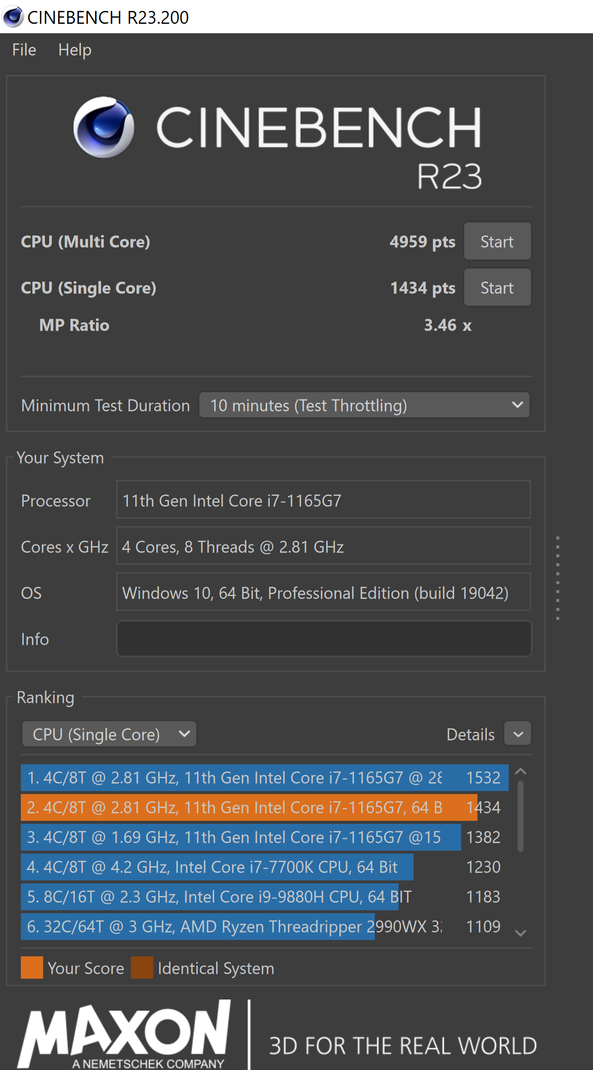The image size is (593, 1070).
Task: Click the CINEBENCH R23.200 window title
Action: click(x=108, y=17)
